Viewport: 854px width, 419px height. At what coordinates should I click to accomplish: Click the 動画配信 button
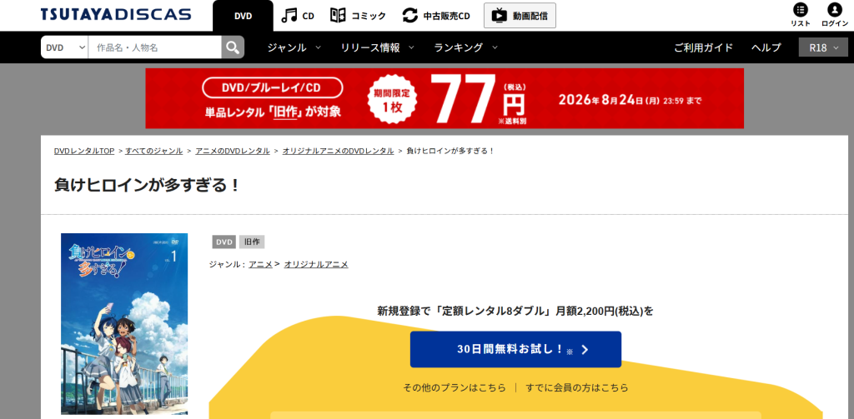[520, 16]
